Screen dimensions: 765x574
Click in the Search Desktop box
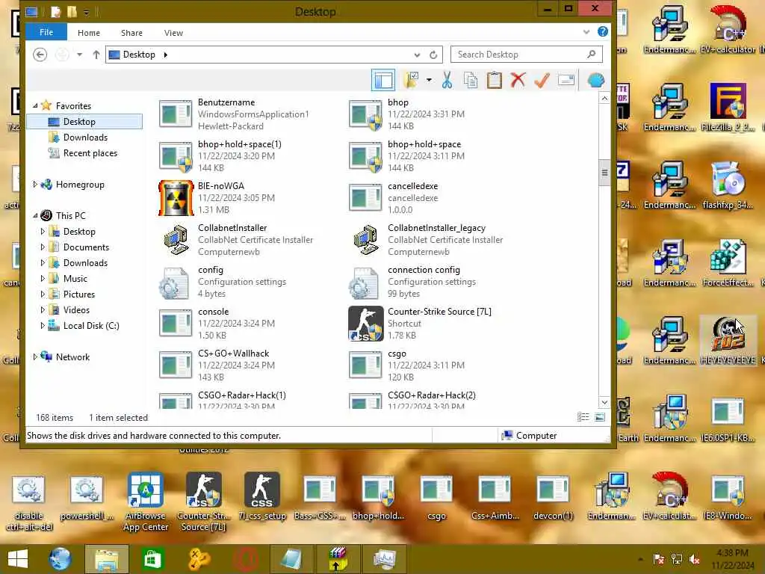(x=527, y=55)
